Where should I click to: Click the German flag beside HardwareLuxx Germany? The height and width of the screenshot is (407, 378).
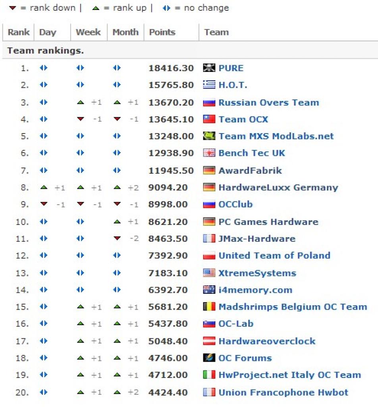point(209,187)
